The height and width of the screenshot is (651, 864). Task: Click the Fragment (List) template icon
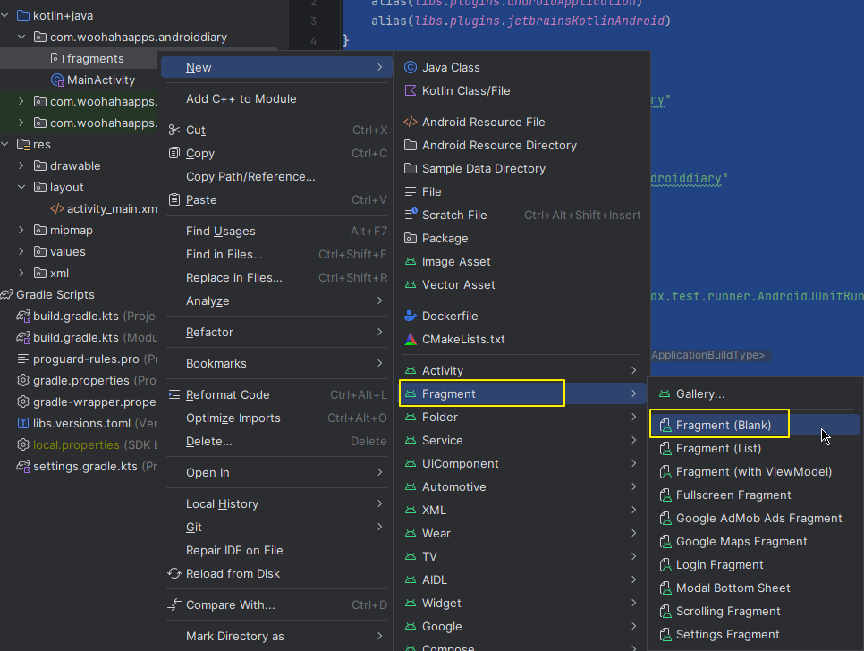click(x=665, y=448)
